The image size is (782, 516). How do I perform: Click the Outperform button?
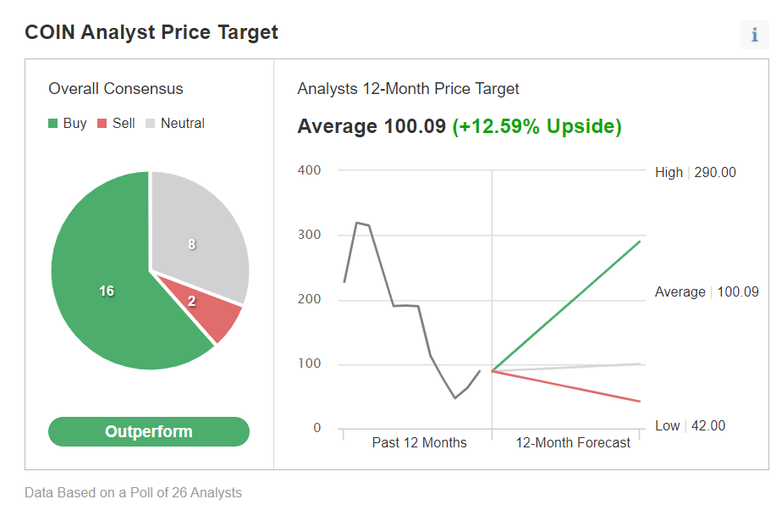(149, 431)
